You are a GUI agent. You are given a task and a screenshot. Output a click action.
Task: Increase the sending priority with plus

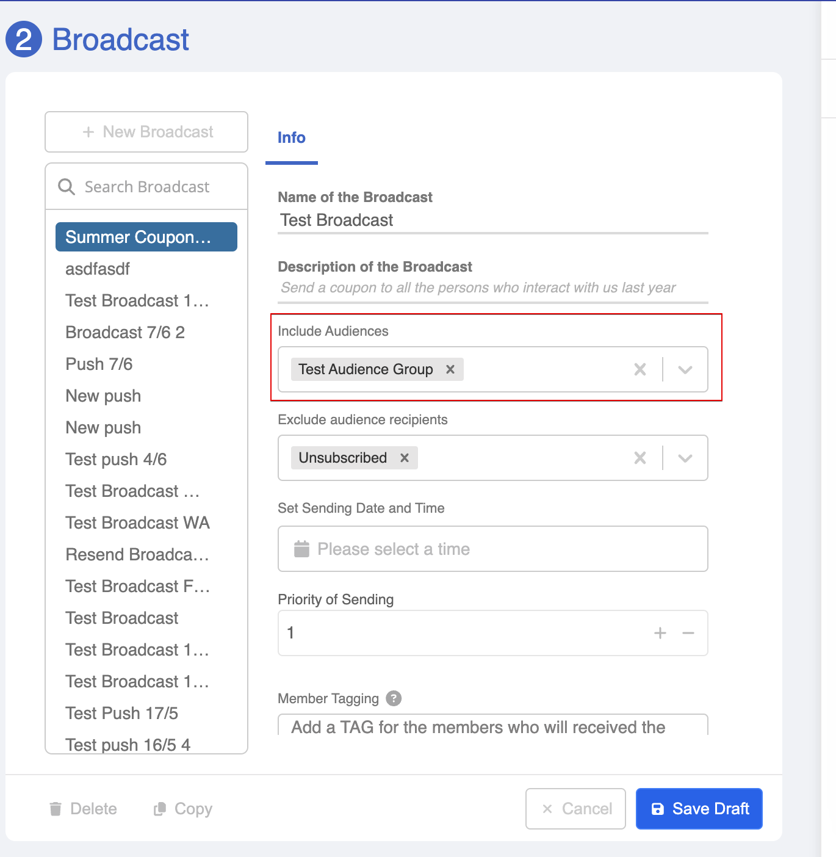click(x=660, y=633)
